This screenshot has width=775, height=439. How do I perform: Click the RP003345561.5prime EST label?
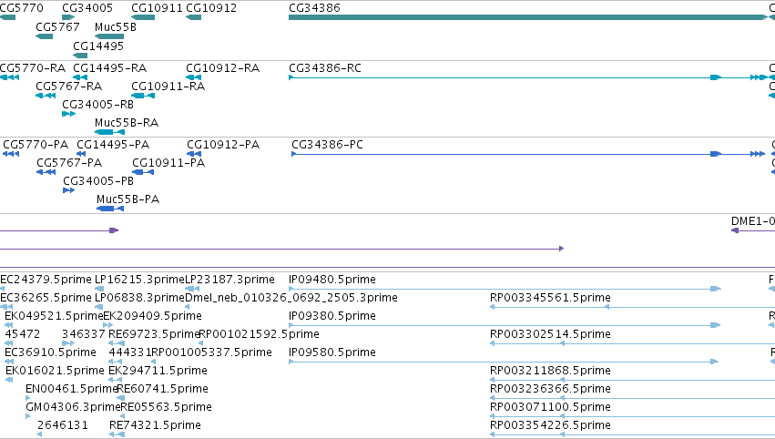pyautogui.click(x=550, y=297)
